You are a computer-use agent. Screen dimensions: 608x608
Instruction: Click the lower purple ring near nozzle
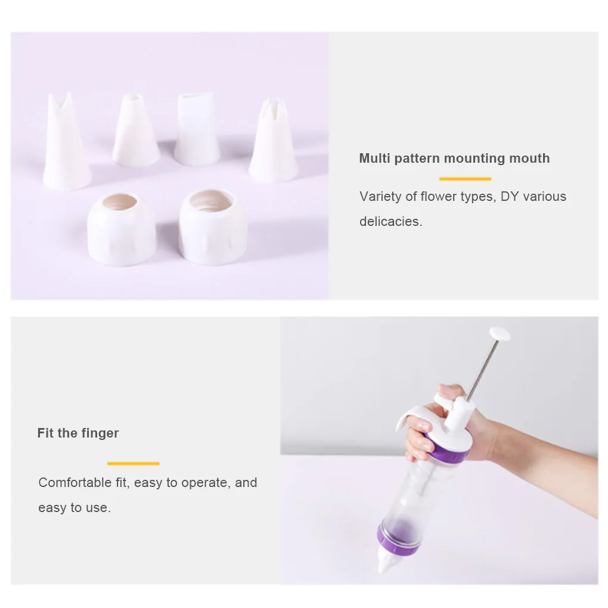click(398, 541)
